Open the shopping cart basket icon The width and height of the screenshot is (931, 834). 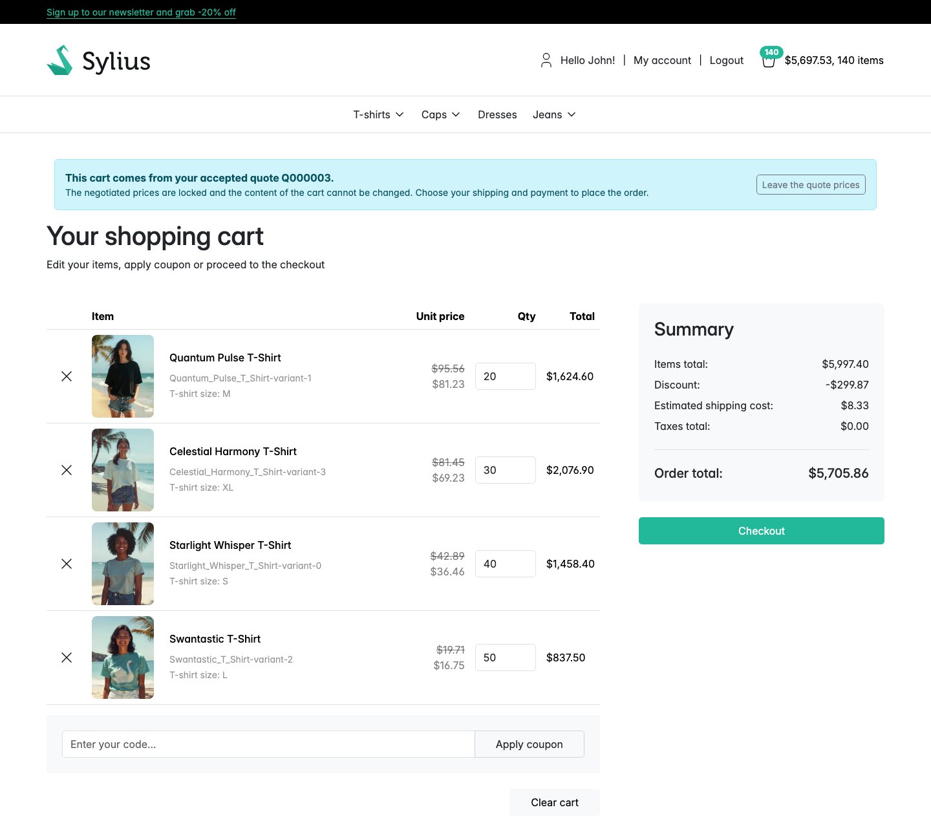768,61
